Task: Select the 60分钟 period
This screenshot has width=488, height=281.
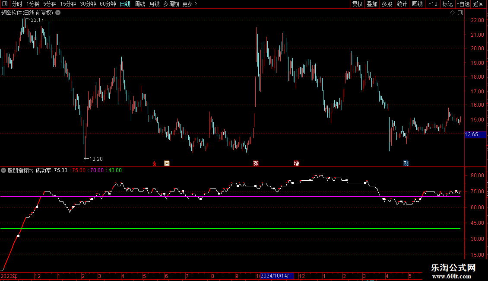Action: pyautogui.click(x=108, y=4)
